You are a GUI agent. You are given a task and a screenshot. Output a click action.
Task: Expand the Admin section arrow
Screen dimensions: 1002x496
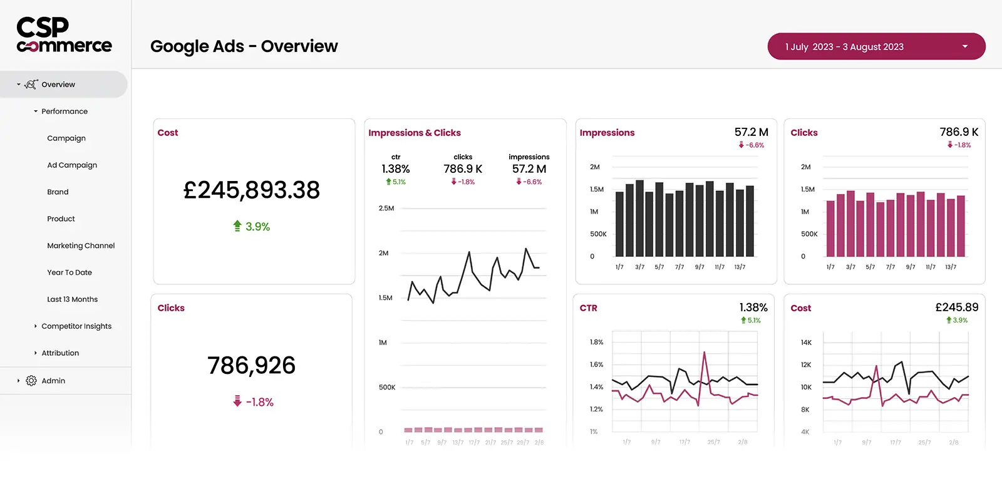point(19,381)
